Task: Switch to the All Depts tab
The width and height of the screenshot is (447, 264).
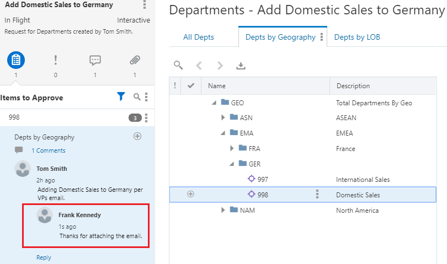Action: [199, 37]
